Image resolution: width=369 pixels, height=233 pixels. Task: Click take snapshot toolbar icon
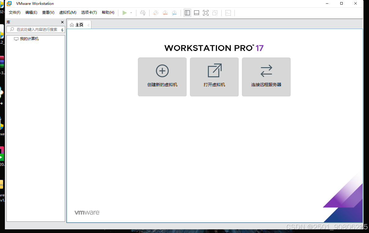156,13
